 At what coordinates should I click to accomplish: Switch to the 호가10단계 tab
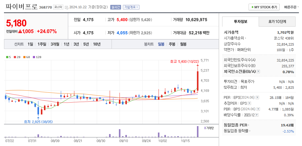(x=277, y=21)
